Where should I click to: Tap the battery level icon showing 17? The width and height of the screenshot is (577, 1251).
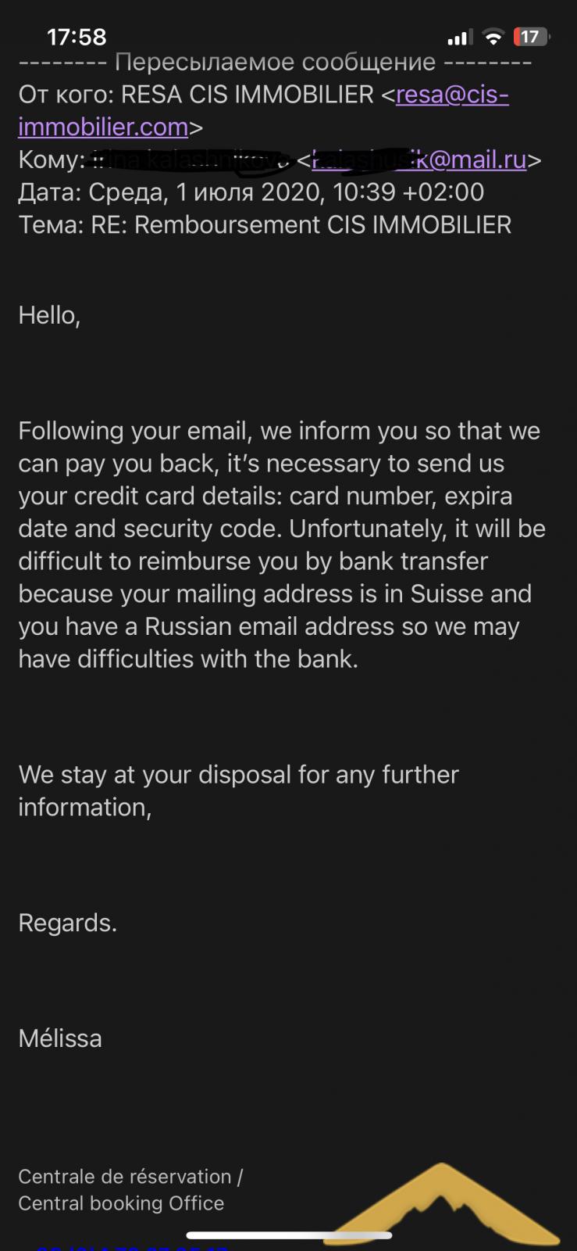click(x=532, y=37)
